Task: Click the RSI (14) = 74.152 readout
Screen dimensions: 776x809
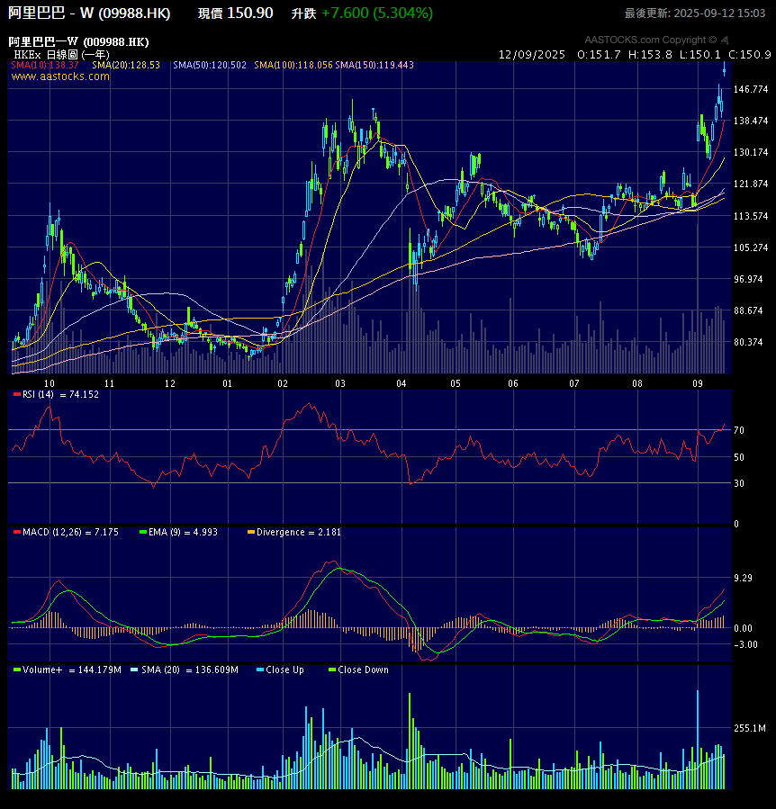Action: coord(60,395)
